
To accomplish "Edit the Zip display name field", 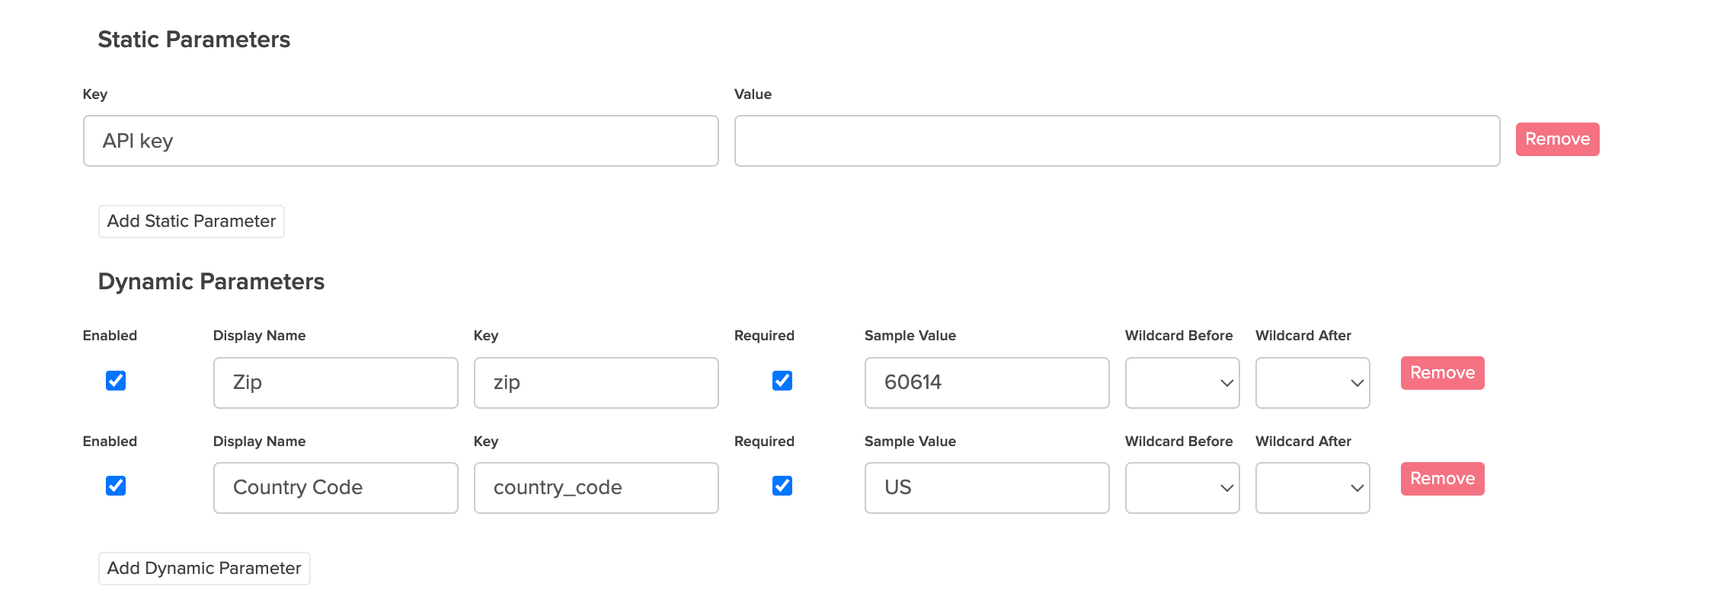I will point(335,383).
